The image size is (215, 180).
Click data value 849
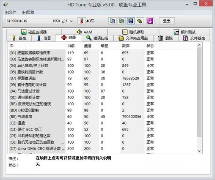[x=125, y=65]
